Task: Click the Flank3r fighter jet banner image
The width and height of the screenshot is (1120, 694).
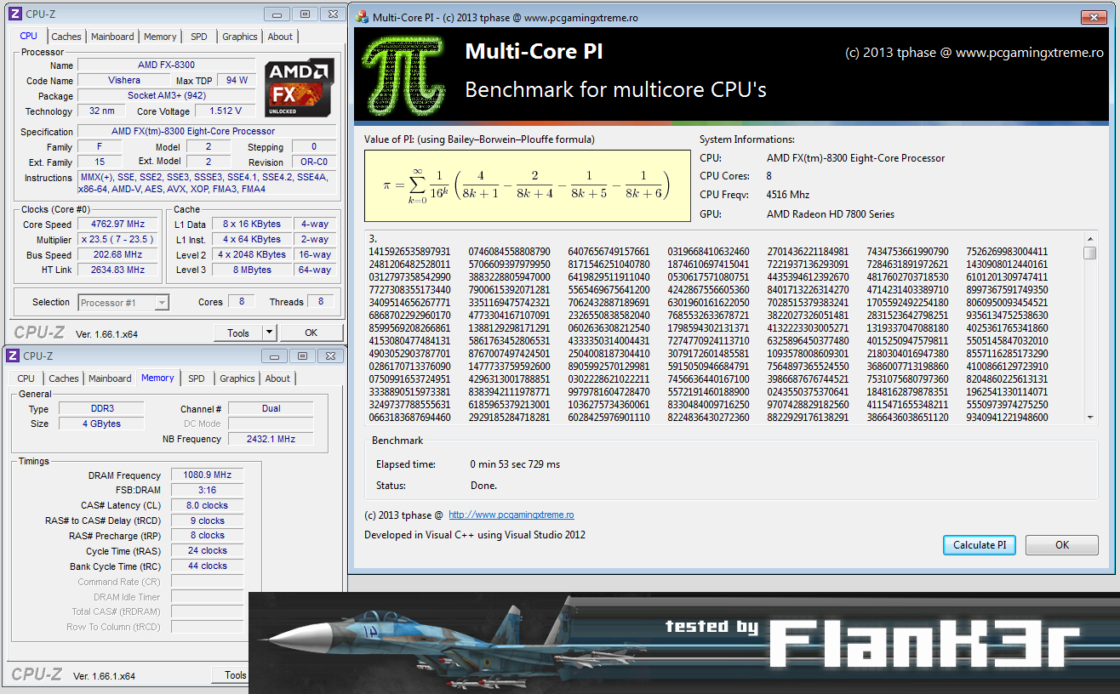Action: point(684,643)
